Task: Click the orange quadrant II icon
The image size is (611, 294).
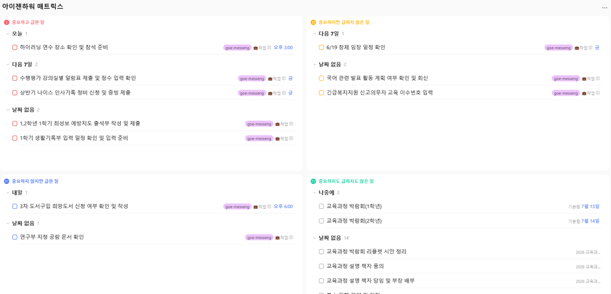Action: [313, 22]
